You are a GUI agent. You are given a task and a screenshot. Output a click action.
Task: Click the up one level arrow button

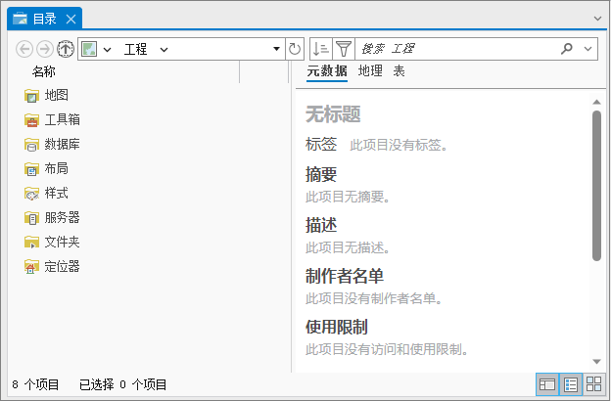point(66,49)
